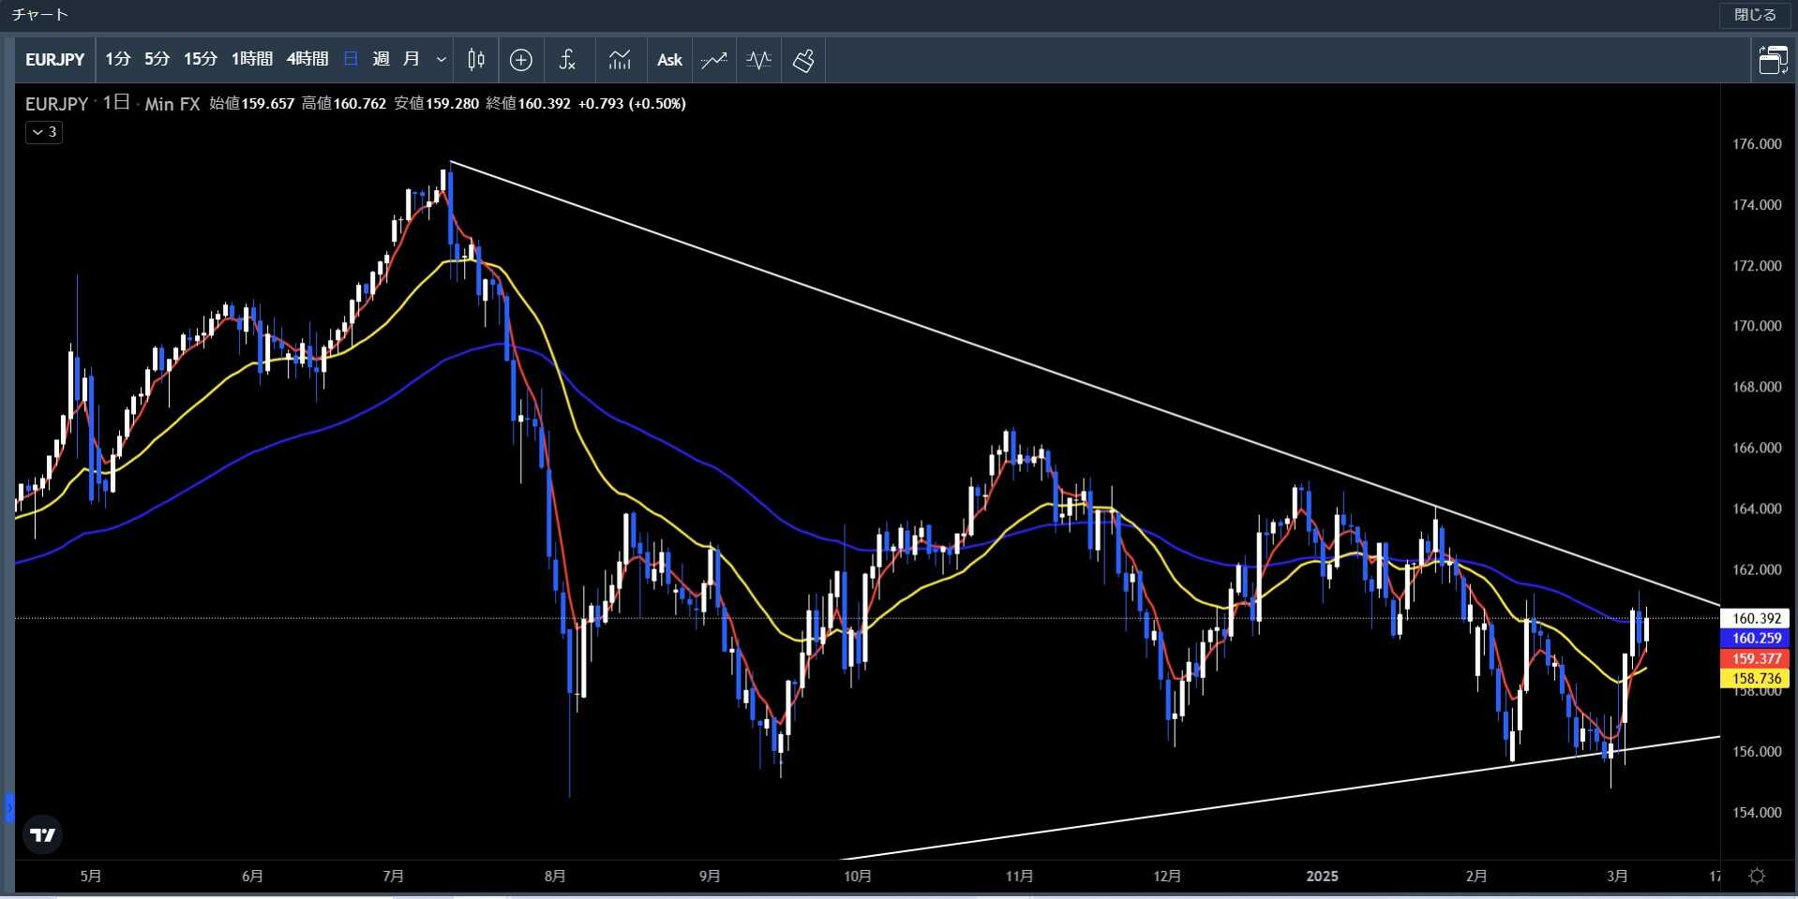
Task: Click the compare/add symbol plus icon
Action: [x=521, y=60]
